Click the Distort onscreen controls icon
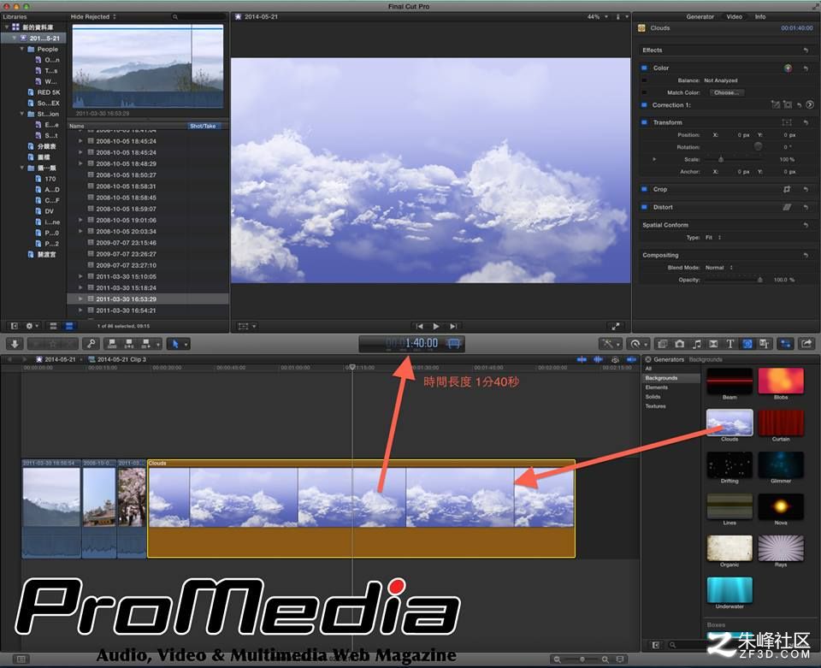 pos(787,207)
